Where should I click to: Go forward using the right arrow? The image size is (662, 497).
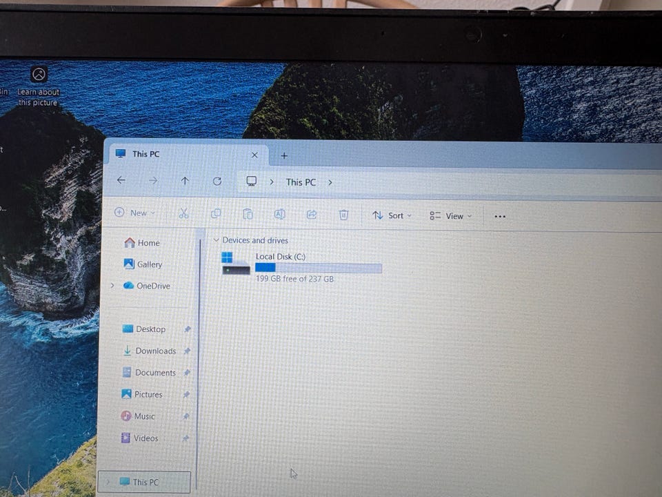coord(153,181)
